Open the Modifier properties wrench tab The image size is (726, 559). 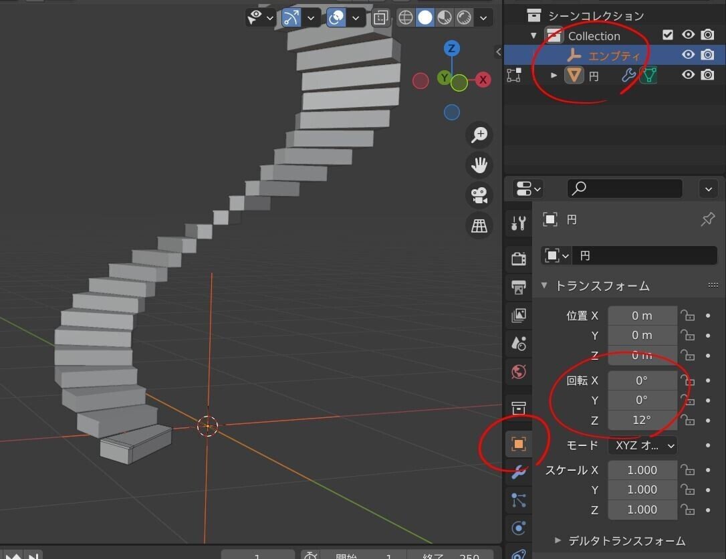click(519, 472)
